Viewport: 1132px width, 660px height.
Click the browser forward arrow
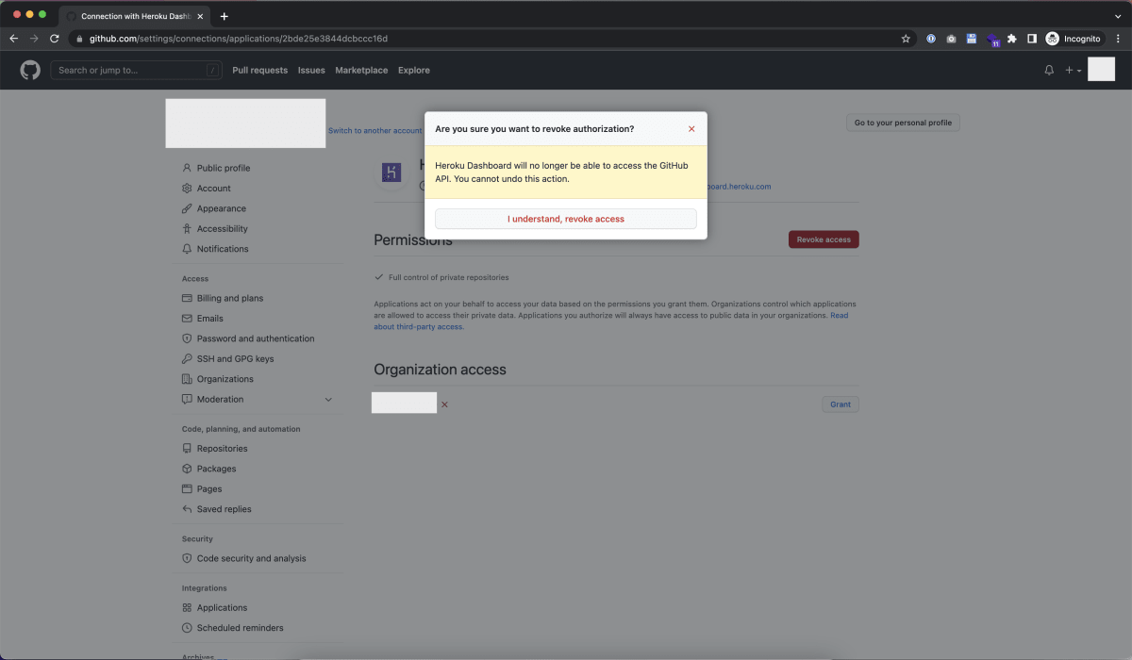34,39
